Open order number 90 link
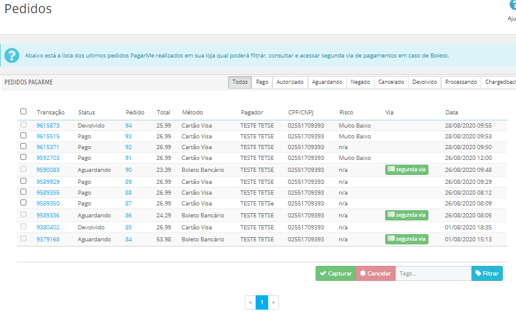Viewport: 516px width, 321px height. pos(128,170)
